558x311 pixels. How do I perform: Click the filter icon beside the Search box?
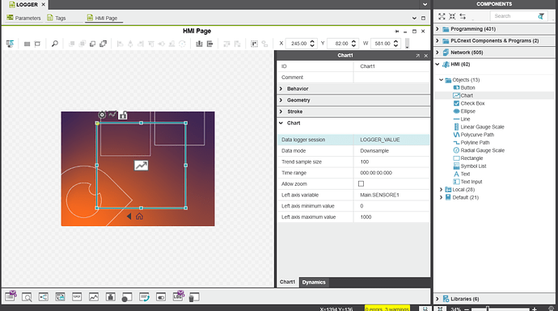tap(541, 16)
